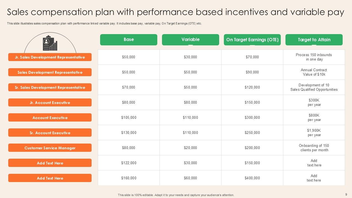Select the Account Executive label
Viewport: 352px width, 198px height.
(x=50, y=118)
